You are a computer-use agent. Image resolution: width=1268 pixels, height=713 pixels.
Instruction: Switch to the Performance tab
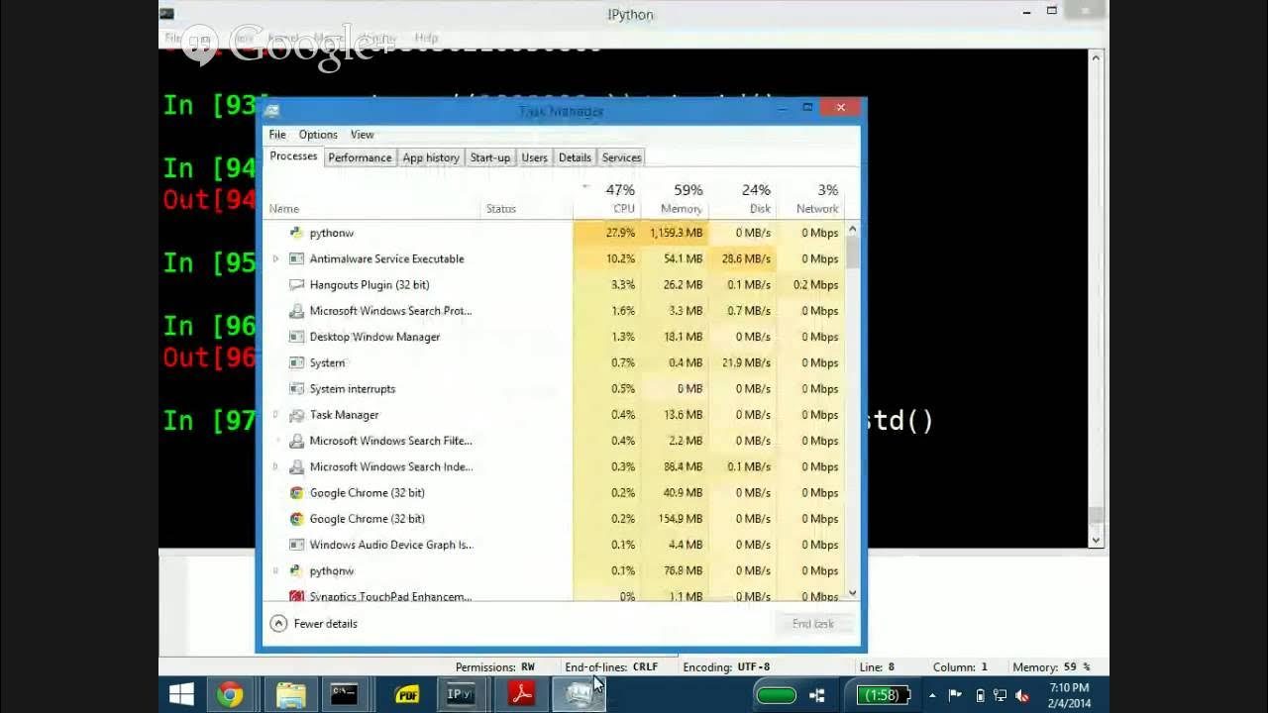360,157
